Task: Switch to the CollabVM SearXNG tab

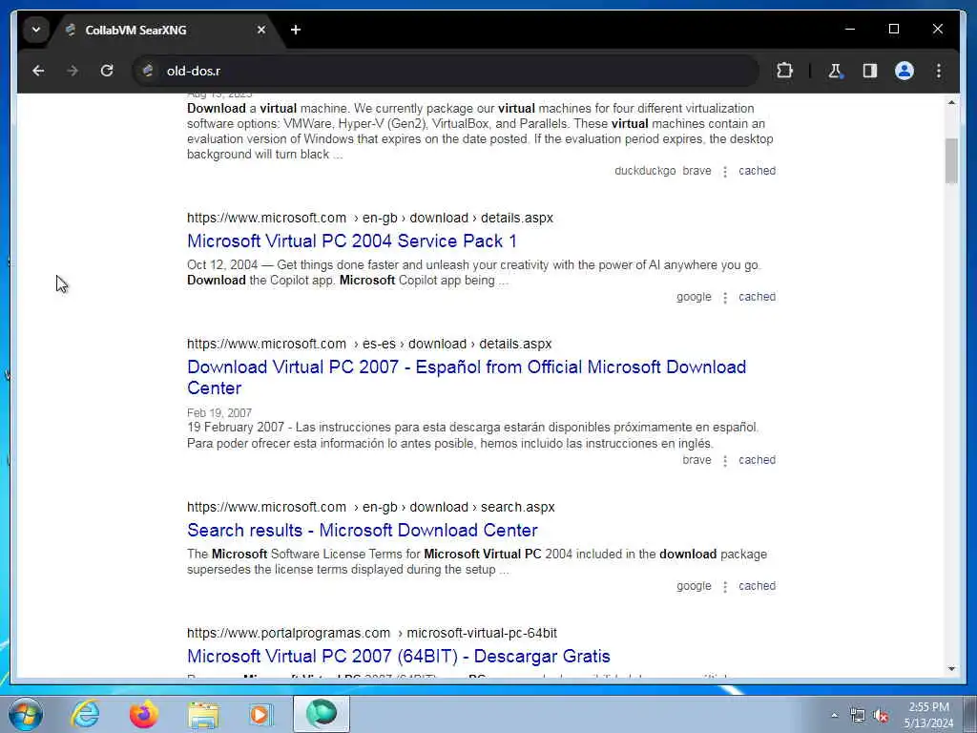Action: [165, 30]
